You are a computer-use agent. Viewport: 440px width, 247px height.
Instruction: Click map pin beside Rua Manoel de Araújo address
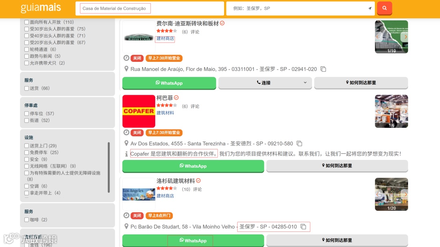(x=126, y=69)
